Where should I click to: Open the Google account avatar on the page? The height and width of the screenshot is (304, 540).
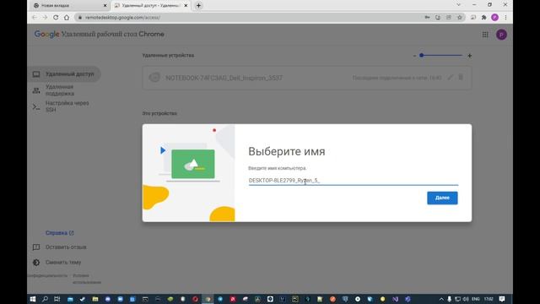[501, 35]
